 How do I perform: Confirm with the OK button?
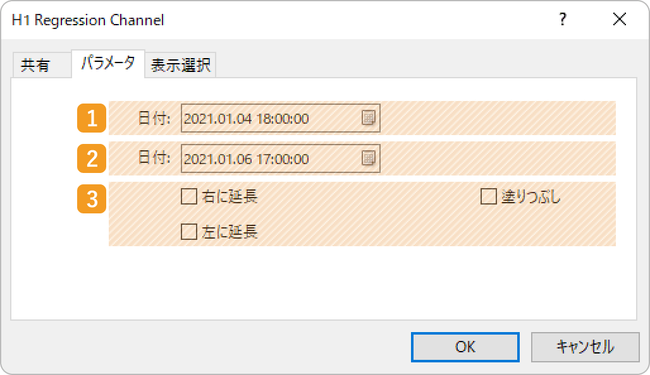(465, 347)
